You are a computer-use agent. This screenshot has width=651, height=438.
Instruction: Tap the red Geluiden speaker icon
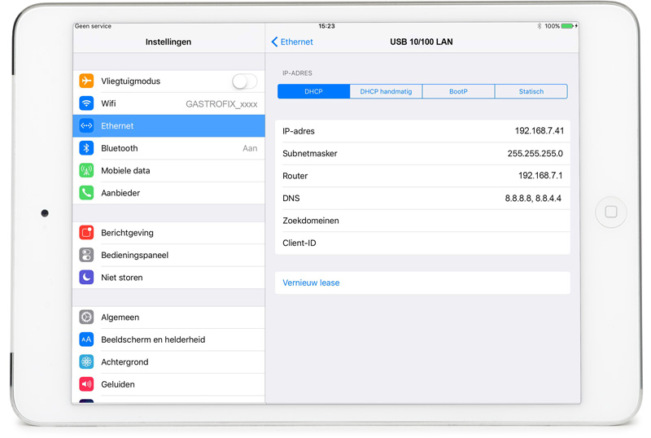(x=86, y=384)
